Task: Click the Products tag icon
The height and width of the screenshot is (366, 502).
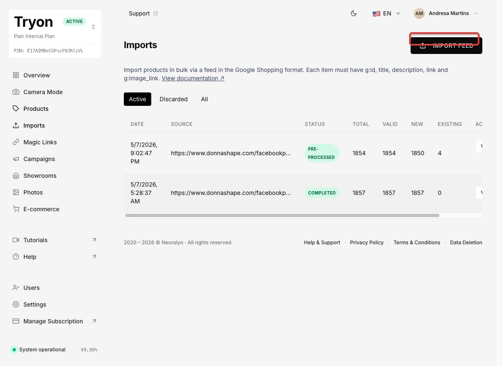Action: [x=16, y=109]
